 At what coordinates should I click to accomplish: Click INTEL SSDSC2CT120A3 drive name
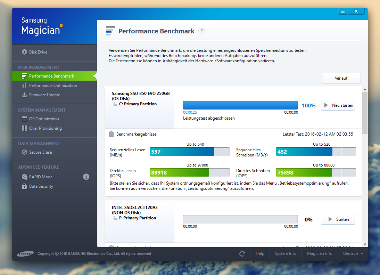pyautogui.click(x=134, y=207)
